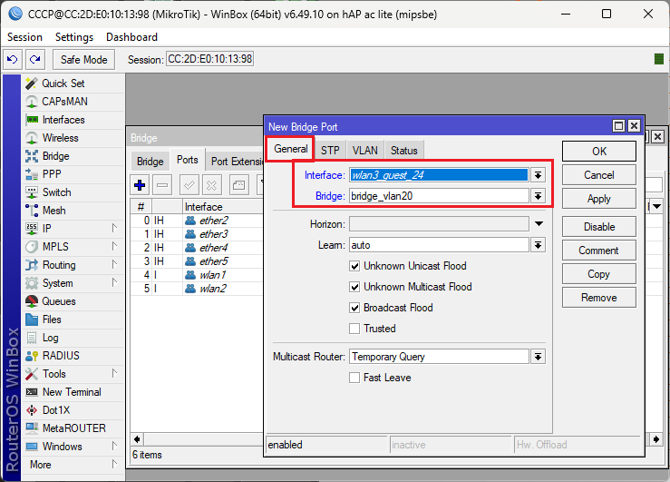
Task: Enable the Fast Leave checkbox
Action: click(x=354, y=378)
